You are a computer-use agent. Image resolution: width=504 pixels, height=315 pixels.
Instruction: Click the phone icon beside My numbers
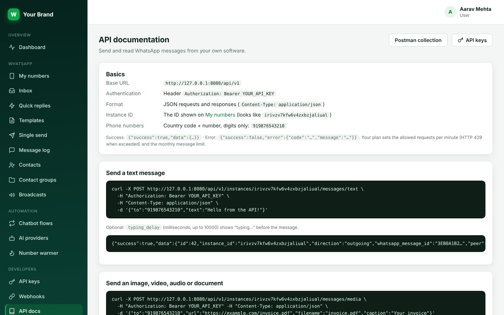pyautogui.click(x=12, y=76)
